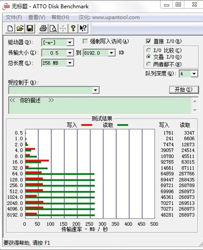
Task: Click the read value 3347
Action: 189,133
